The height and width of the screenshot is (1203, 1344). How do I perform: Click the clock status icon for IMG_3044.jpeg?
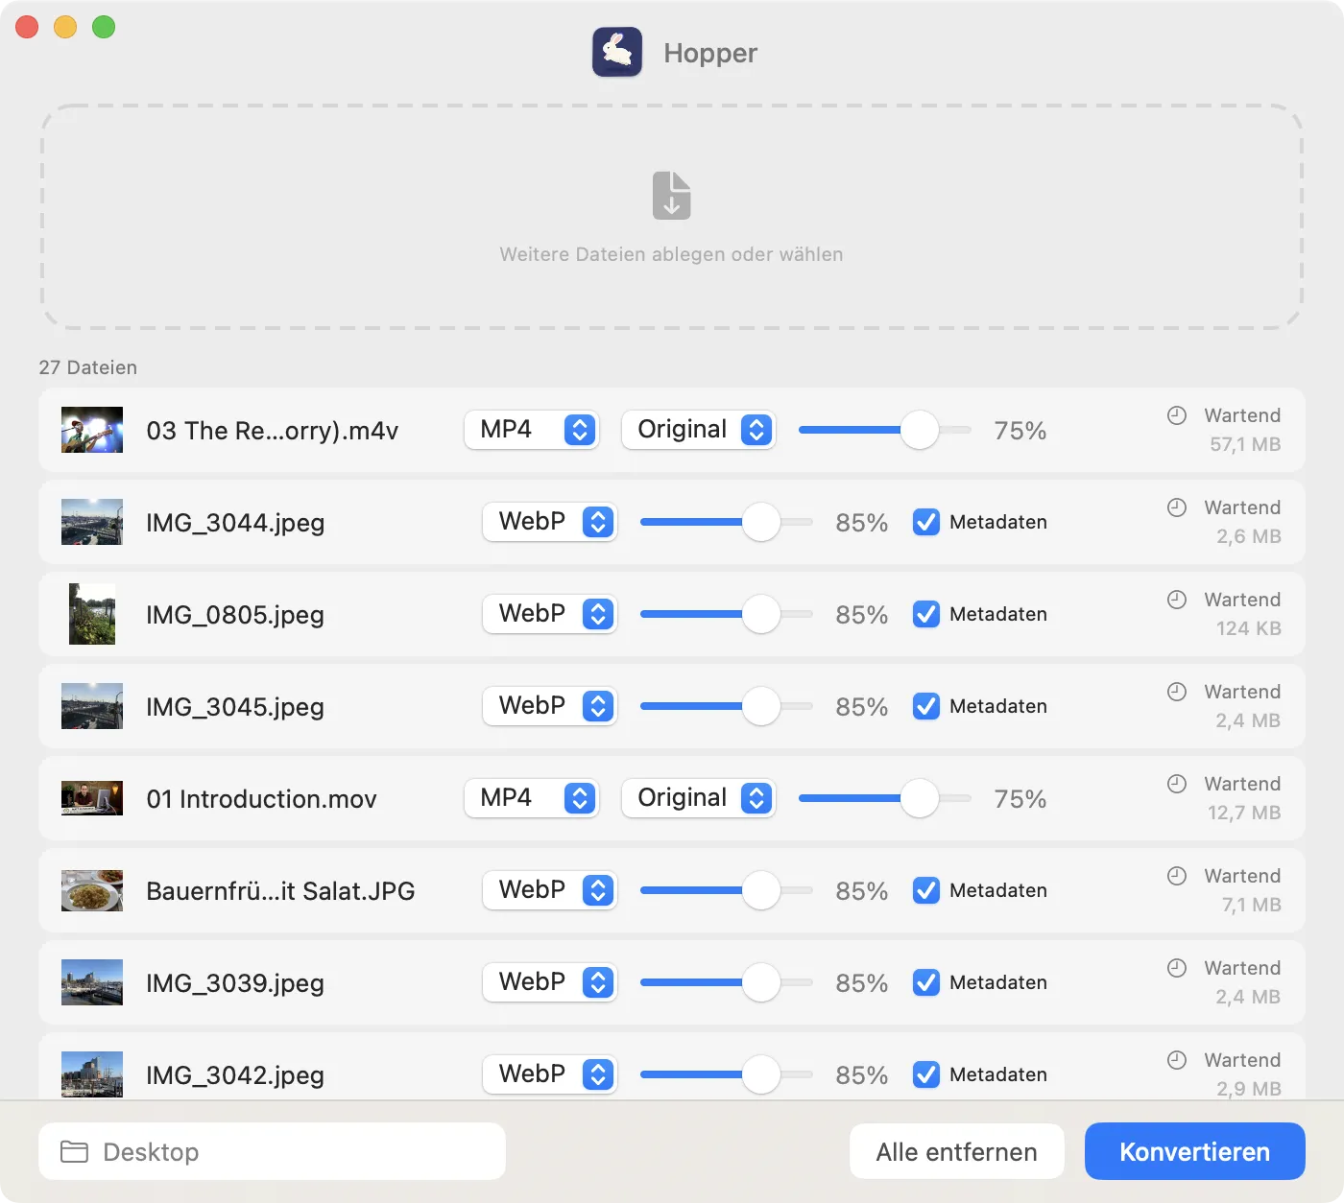tap(1176, 507)
